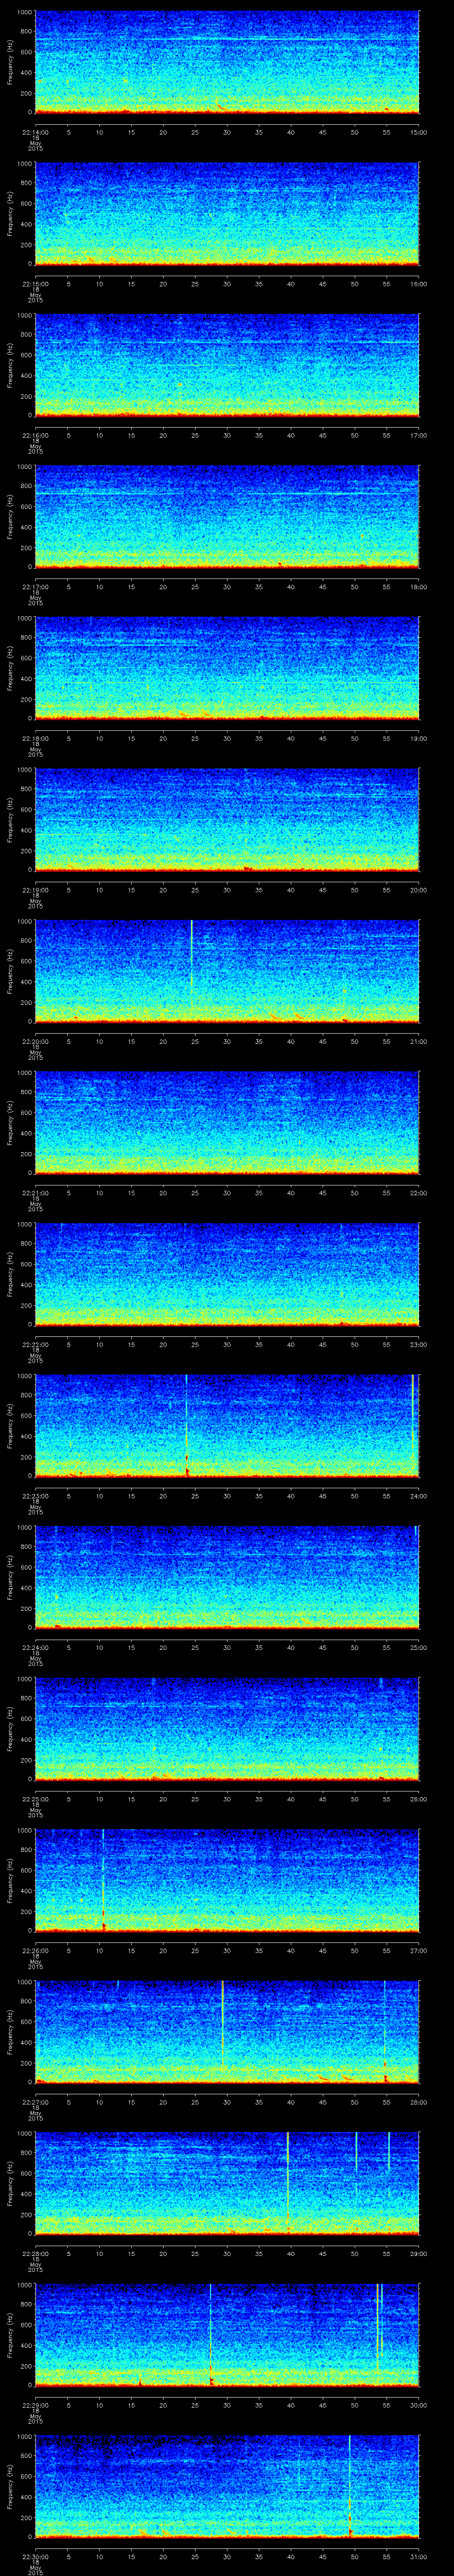Select the spectrogram panel starting at 22:15:00
Image resolution: width=454 pixels, height=2576 pixels.
tap(227, 214)
